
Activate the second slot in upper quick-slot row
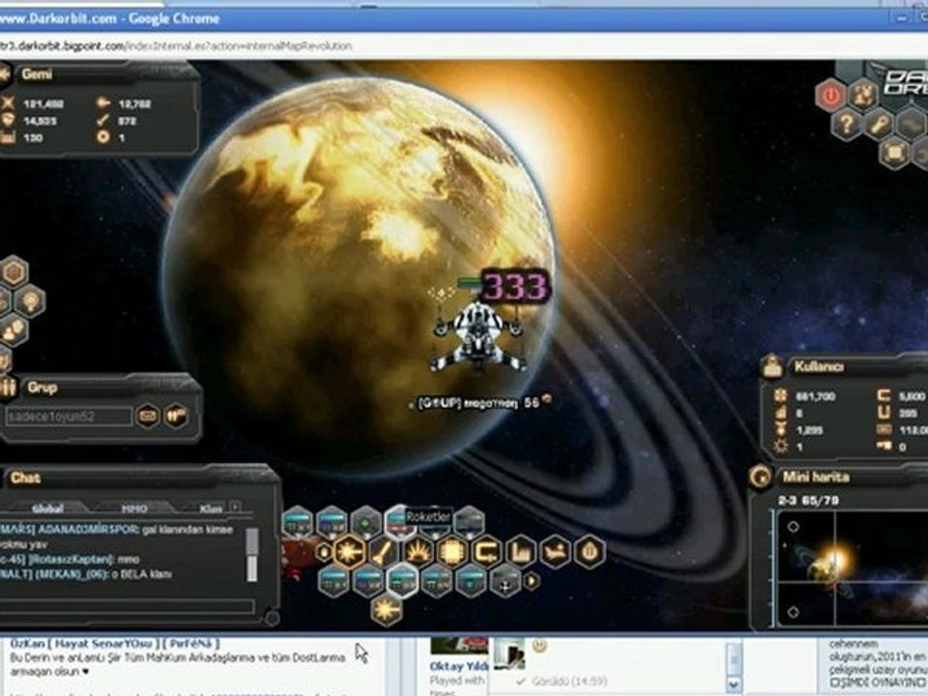pyautogui.click(x=332, y=523)
